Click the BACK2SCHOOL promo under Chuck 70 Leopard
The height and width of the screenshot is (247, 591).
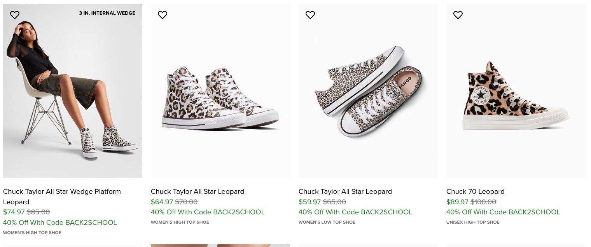pos(503,212)
